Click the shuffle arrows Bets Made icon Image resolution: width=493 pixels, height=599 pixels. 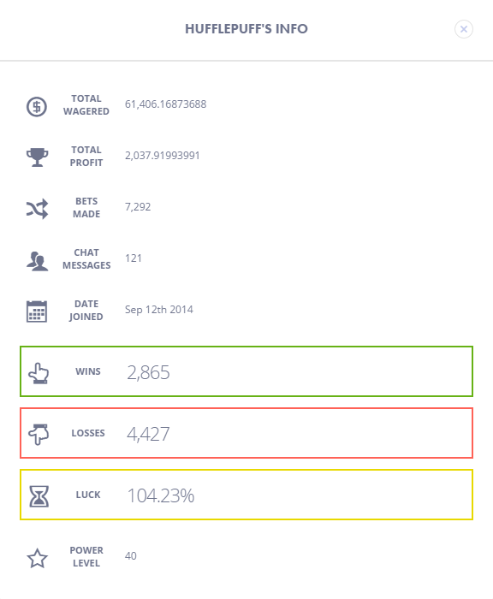(37, 209)
